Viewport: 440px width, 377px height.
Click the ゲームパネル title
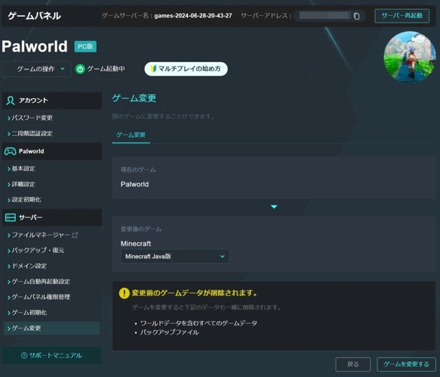pos(34,15)
